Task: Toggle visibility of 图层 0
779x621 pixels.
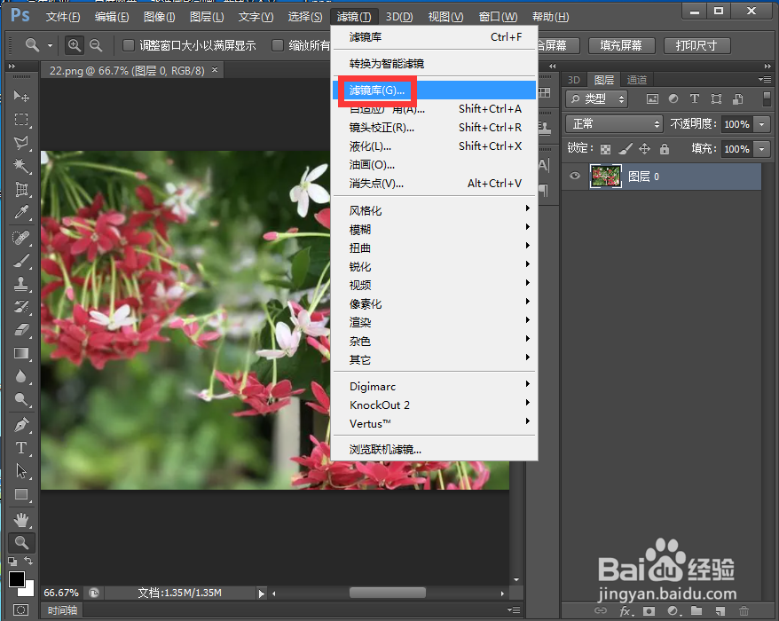Action: tap(574, 176)
